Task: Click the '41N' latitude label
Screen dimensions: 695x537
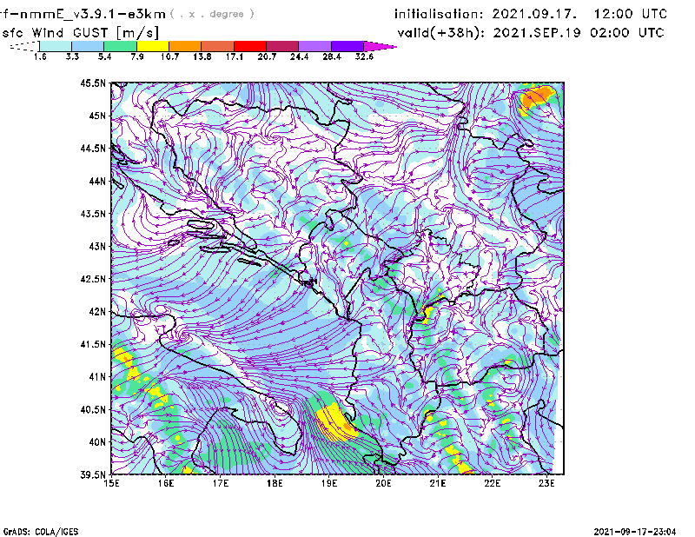Action: coord(97,377)
